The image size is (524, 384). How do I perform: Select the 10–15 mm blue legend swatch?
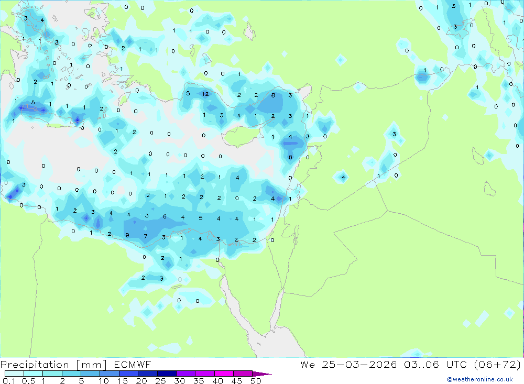tap(110, 374)
